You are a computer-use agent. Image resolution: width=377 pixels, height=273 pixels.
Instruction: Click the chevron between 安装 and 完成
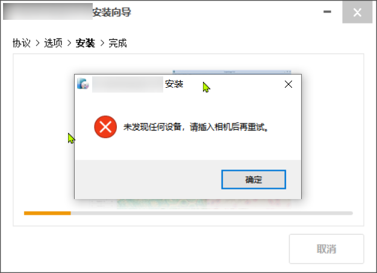(102, 43)
